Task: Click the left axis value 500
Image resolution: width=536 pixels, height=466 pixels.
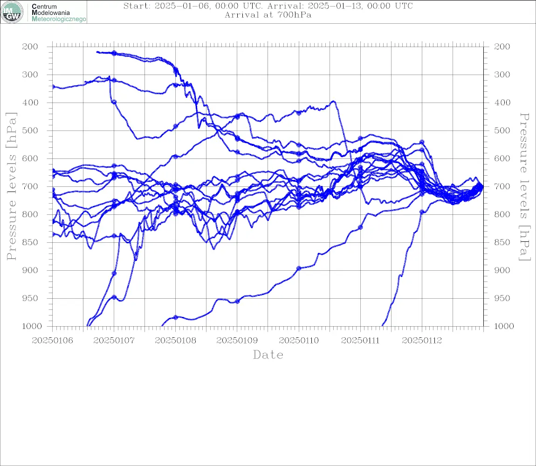Action: click(30, 130)
